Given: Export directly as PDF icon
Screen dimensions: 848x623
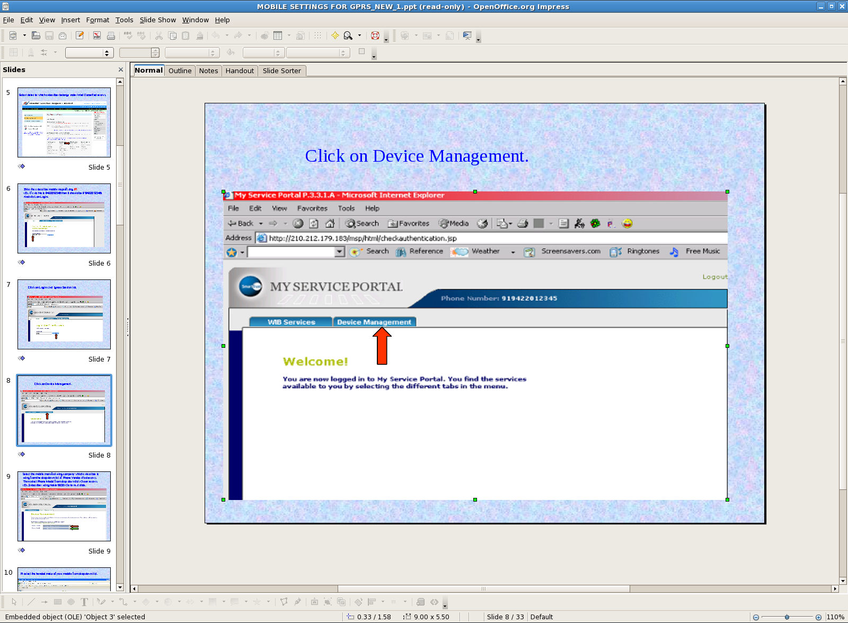Looking at the screenshot, I should pos(97,36).
